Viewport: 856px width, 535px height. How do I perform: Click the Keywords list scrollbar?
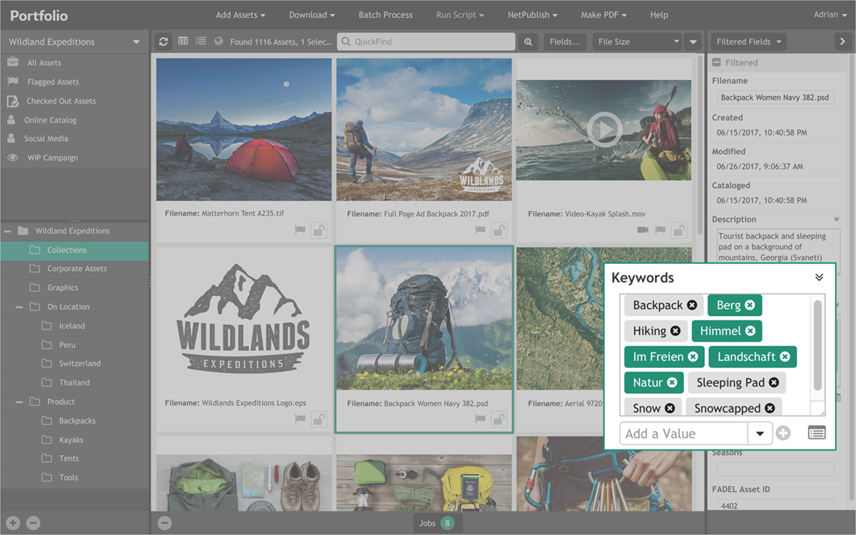(817, 346)
